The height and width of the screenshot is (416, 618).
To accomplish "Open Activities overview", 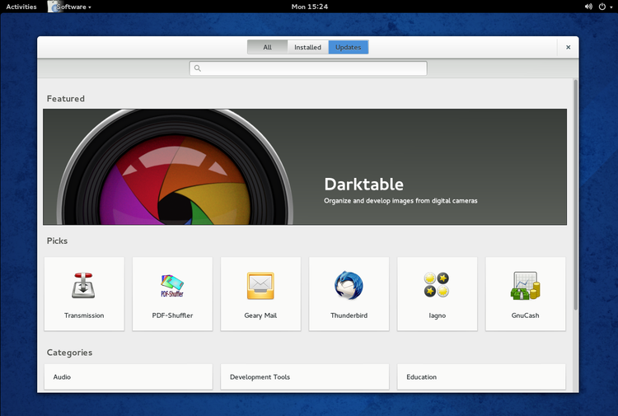I will pos(21,7).
